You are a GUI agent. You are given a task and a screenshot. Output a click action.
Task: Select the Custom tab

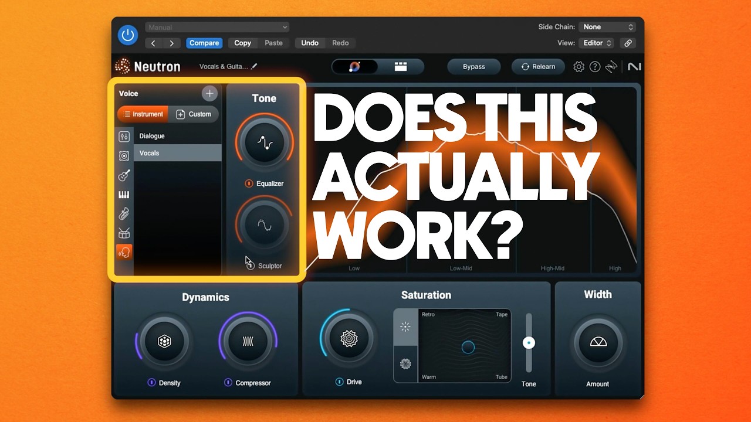pyautogui.click(x=194, y=114)
